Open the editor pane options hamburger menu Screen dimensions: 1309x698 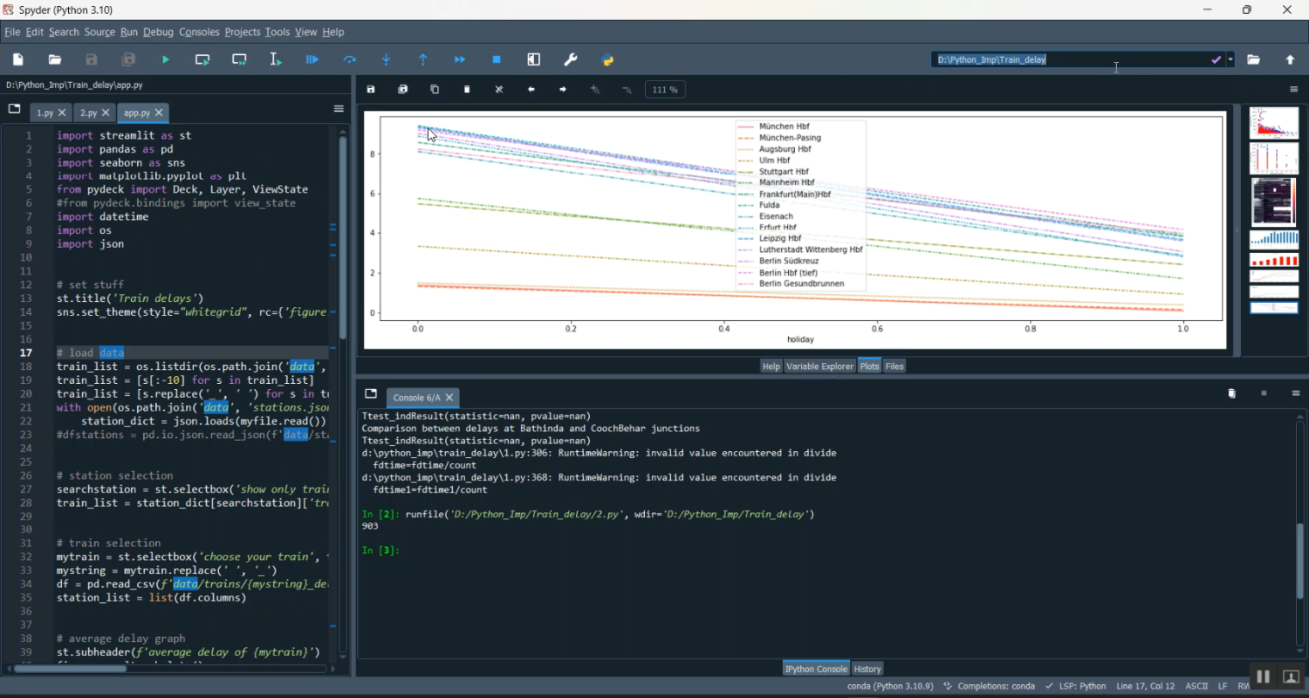pyautogui.click(x=339, y=109)
